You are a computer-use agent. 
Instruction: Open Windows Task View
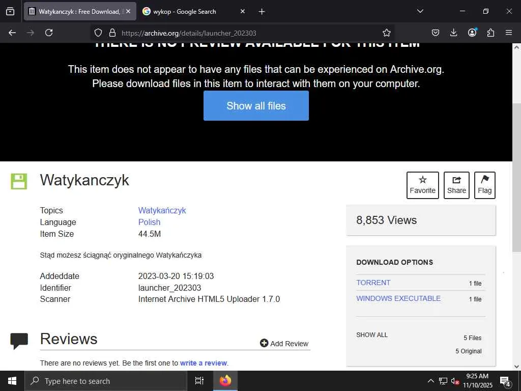(199, 381)
